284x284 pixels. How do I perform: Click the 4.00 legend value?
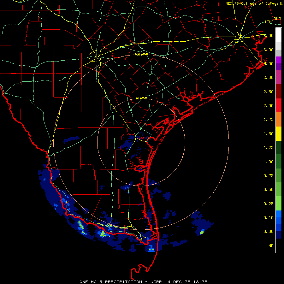pos(269,63)
